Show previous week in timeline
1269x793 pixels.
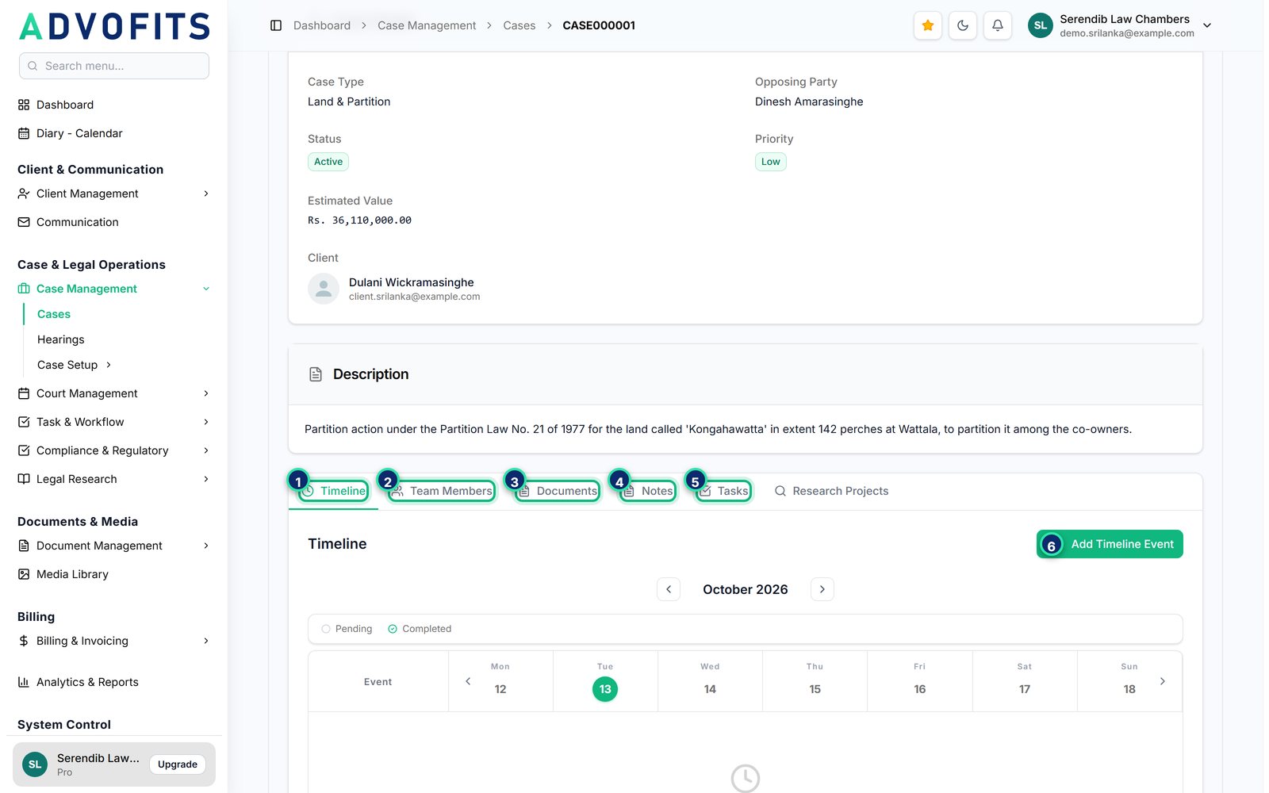tap(468, 681)
